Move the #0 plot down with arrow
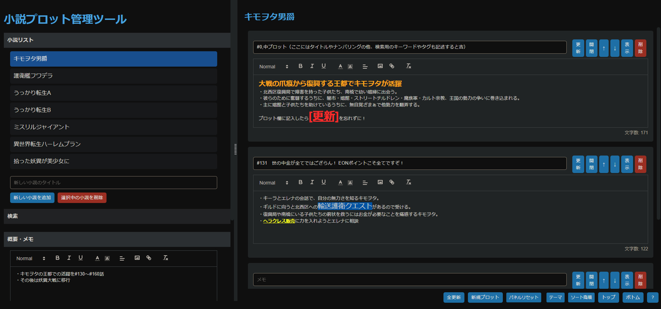The image size is (661, 309). (x=615, y=48)
